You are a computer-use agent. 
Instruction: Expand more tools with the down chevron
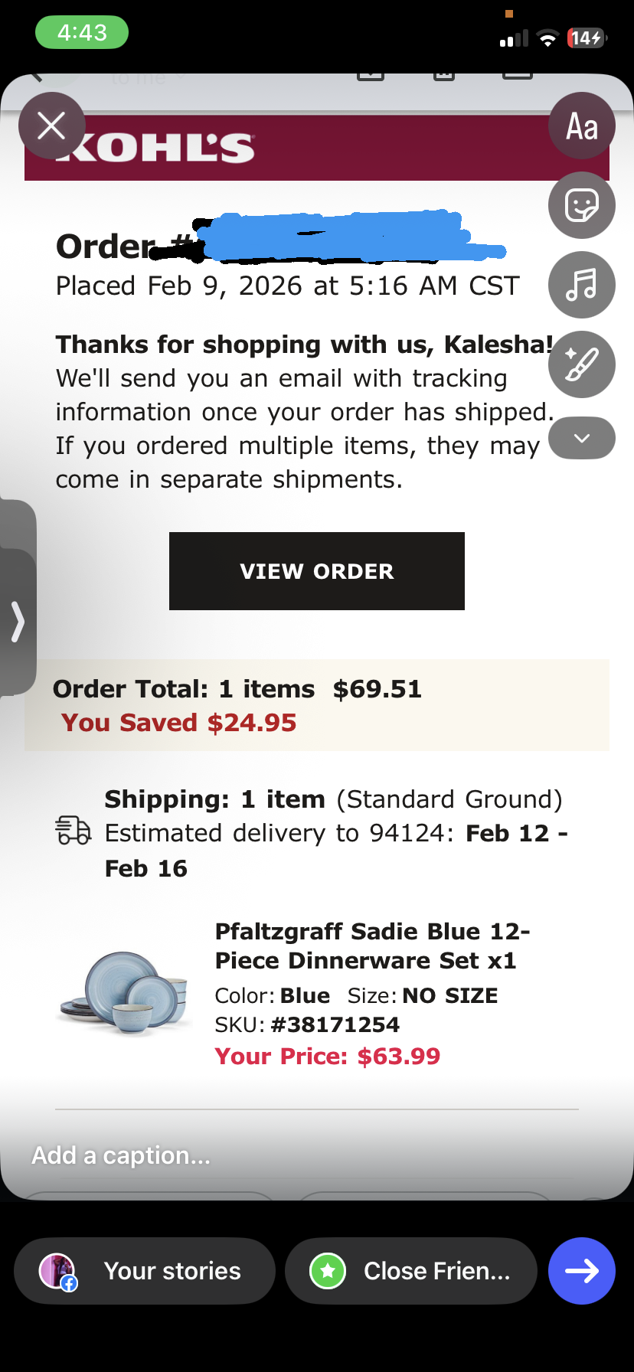click(582, 438)
